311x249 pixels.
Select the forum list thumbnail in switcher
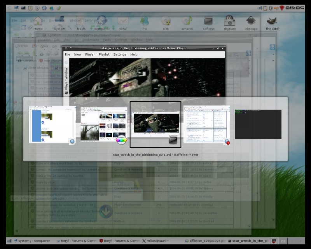coord(207,124)
